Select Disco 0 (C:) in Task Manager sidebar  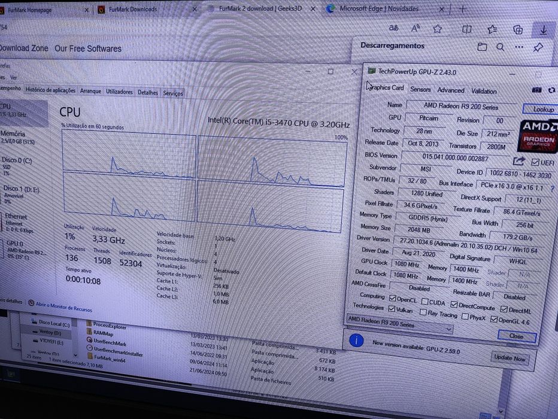[23, 167]
